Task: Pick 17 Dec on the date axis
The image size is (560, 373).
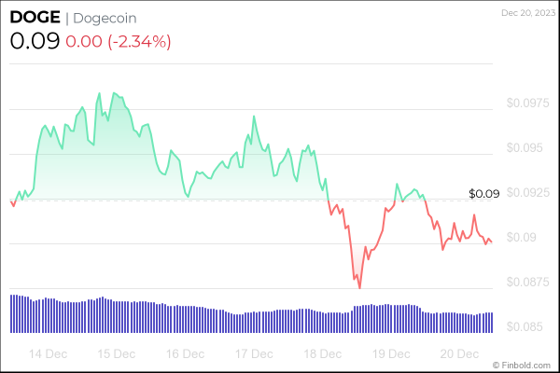Action: (x=254, y=354)
